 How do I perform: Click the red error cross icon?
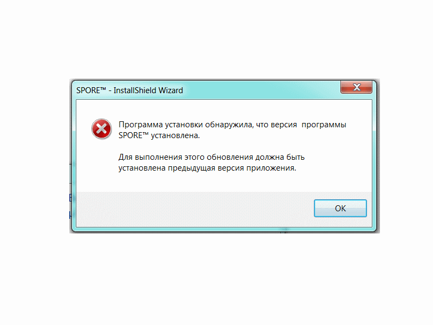[101, 129]
